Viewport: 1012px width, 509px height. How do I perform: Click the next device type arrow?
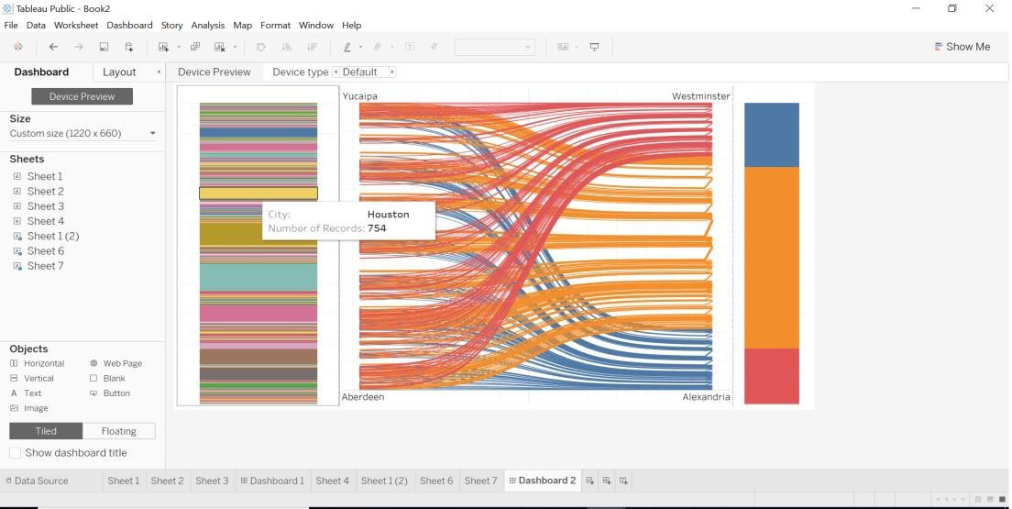click(391, 72)
